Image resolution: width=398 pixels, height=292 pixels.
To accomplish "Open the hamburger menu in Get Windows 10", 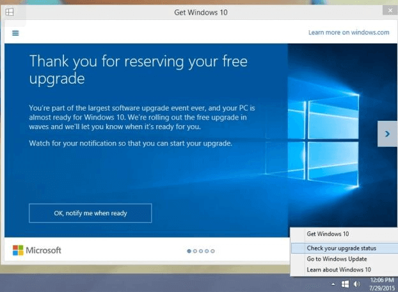I will coord(15,33).
